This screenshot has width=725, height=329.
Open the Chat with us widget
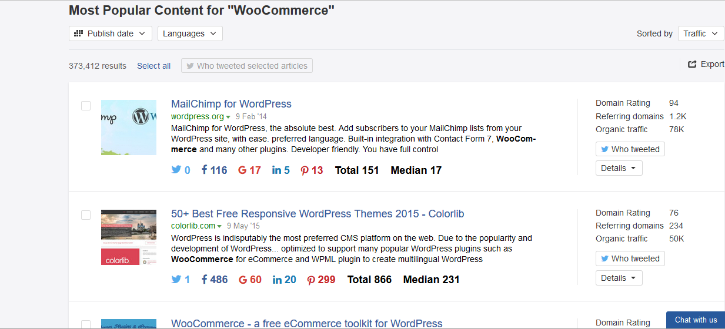pyautogui.click(x=696, y=320)
